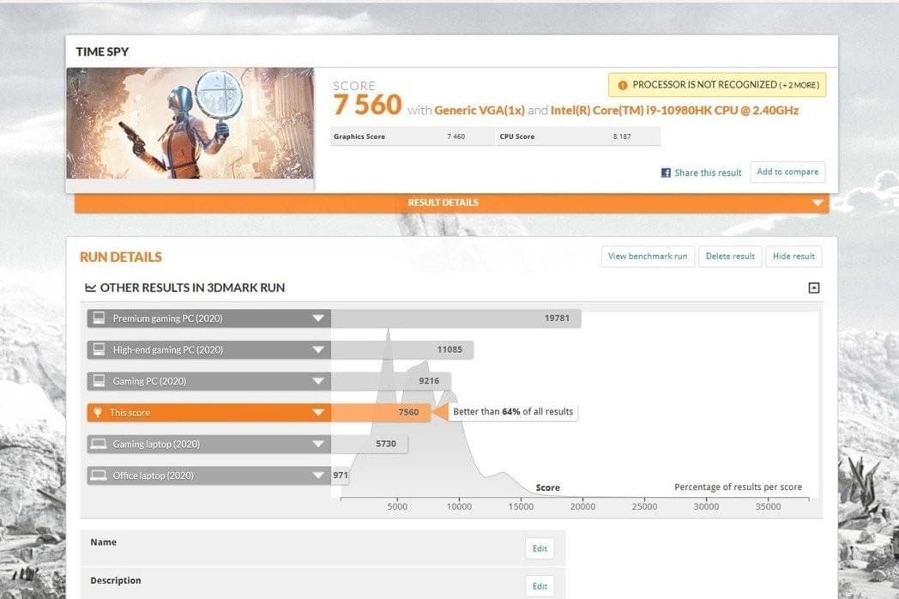
Task: Click the monitor icon for Premium gaming PC
Action: 99,318
